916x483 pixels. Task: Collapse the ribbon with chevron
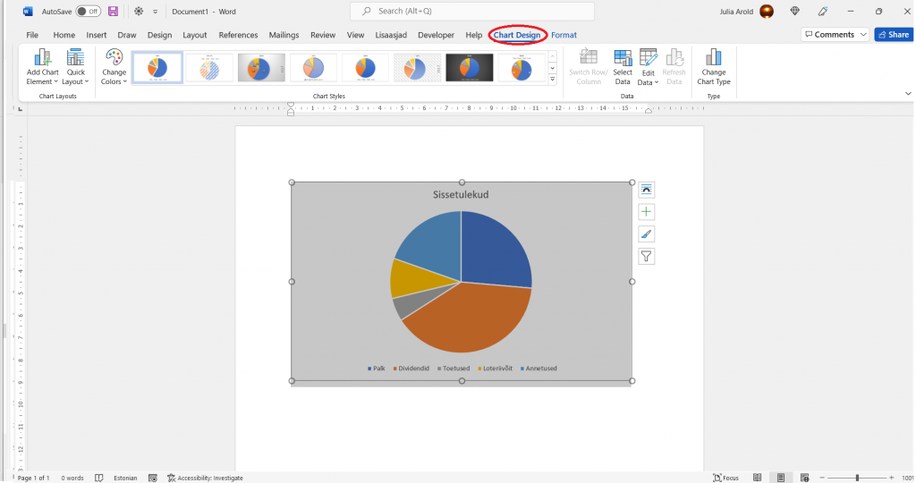click(x=908, y=94)
